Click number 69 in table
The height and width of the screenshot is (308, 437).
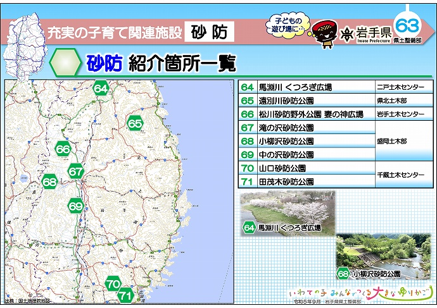tap(247, 155)
